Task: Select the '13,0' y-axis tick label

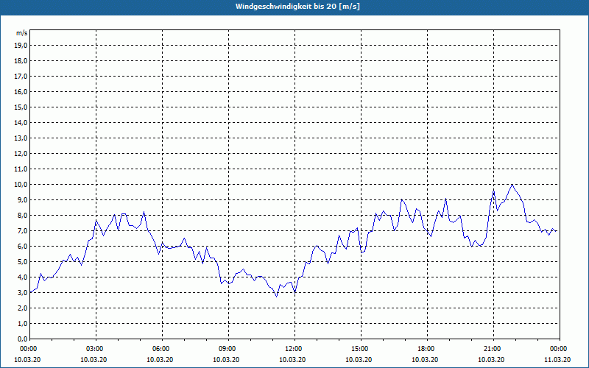Action: click(x=21, y=138)
